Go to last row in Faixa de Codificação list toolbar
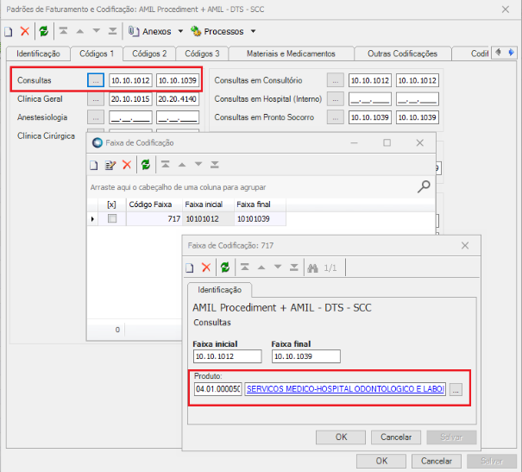The image size is (522, 472). pos(215,165)
